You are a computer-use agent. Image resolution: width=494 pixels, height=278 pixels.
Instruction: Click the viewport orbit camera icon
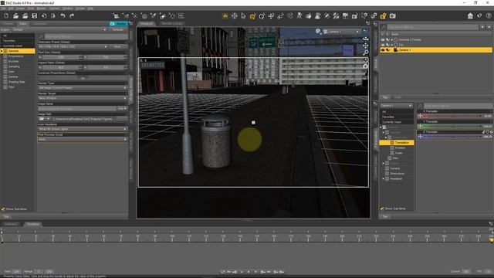point(365,39)
